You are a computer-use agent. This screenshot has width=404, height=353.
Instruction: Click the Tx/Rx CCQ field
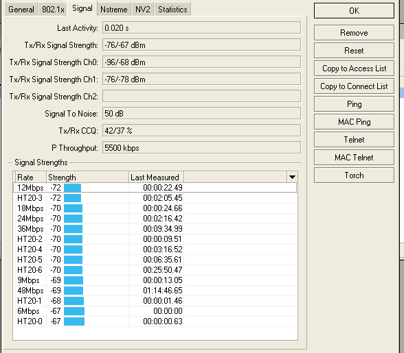coord(201,131)
